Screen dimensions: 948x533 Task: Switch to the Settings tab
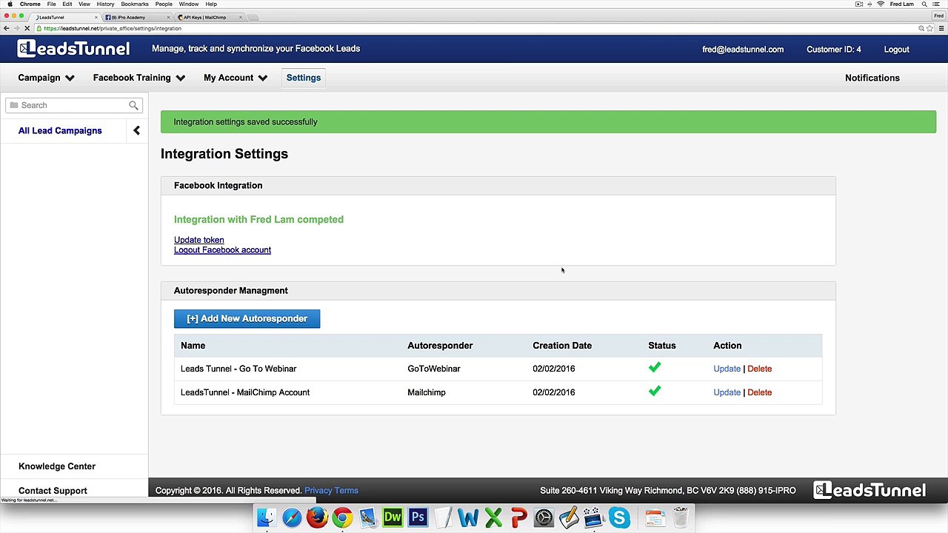point(304,78)
